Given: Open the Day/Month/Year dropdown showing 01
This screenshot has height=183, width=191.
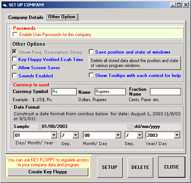Looking at the screenshot, I should [54, 135].
